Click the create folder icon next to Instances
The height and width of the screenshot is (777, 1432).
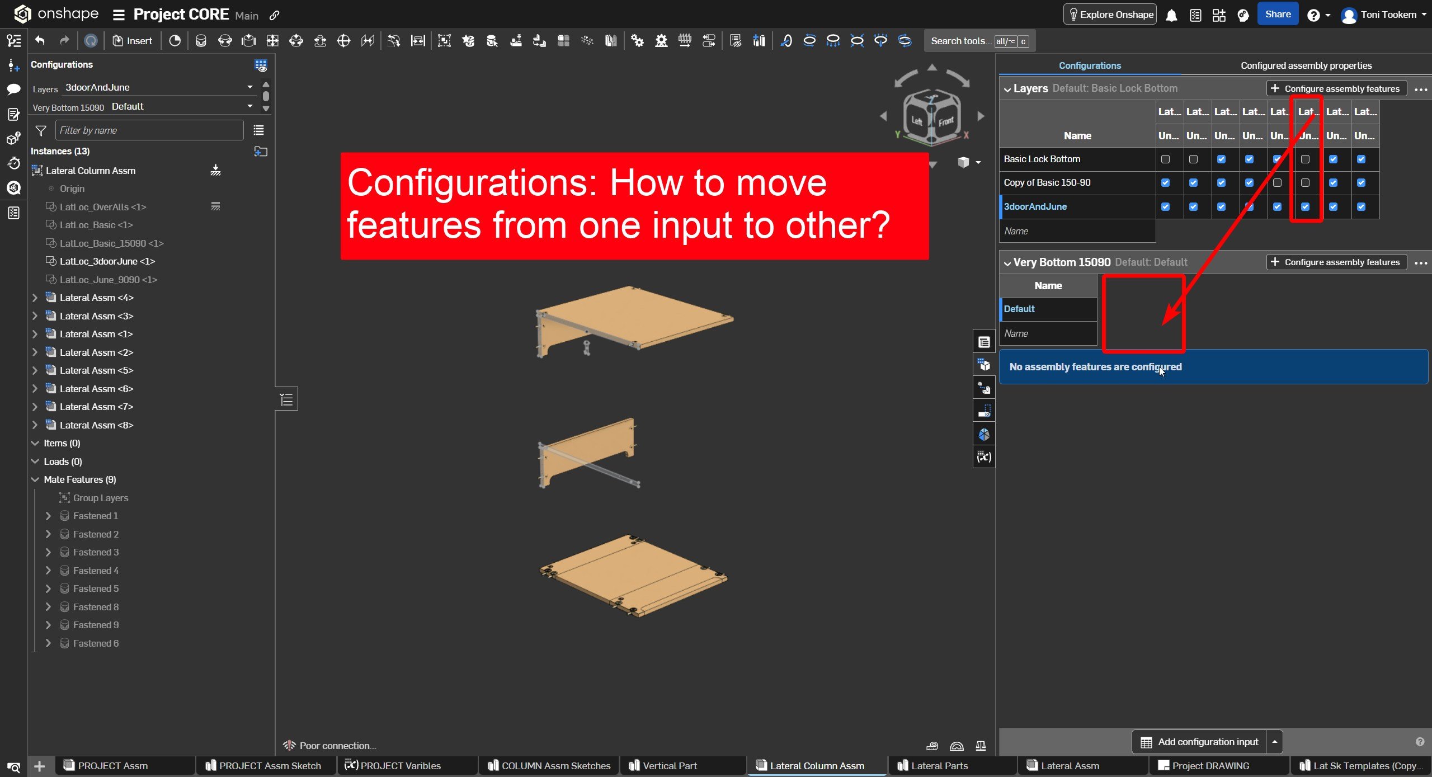(x=261, y=152)
